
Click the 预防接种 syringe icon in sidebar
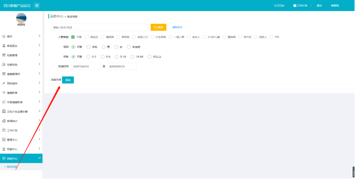pyautogui.click(x=4, y=83)
